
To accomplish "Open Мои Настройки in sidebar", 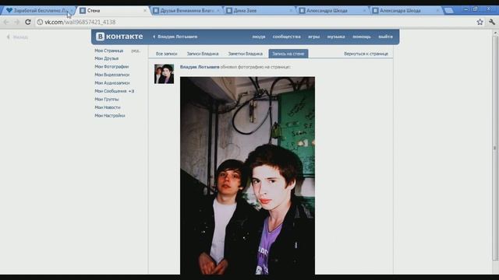I will click(x=110, y=116).
